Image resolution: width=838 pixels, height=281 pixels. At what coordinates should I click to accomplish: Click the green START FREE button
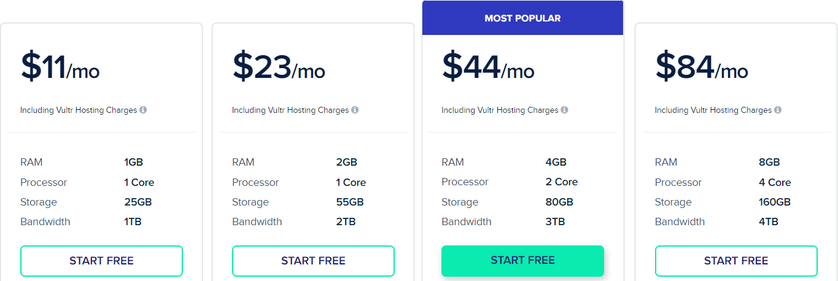coord(522,261)
